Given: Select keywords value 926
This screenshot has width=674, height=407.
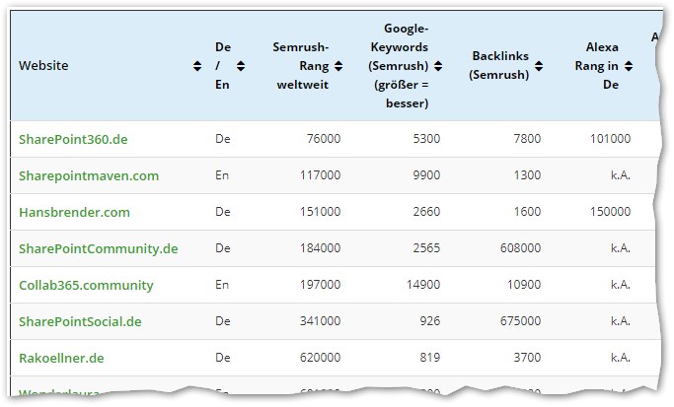Looking at the screenshot, I should [x=430, y=321].
